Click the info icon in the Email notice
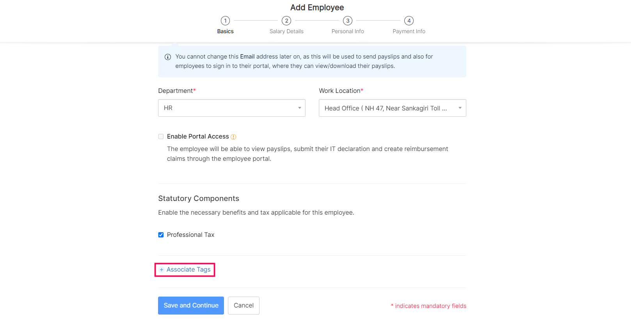The width and height of the screenshot is (631, 320). 168,57
